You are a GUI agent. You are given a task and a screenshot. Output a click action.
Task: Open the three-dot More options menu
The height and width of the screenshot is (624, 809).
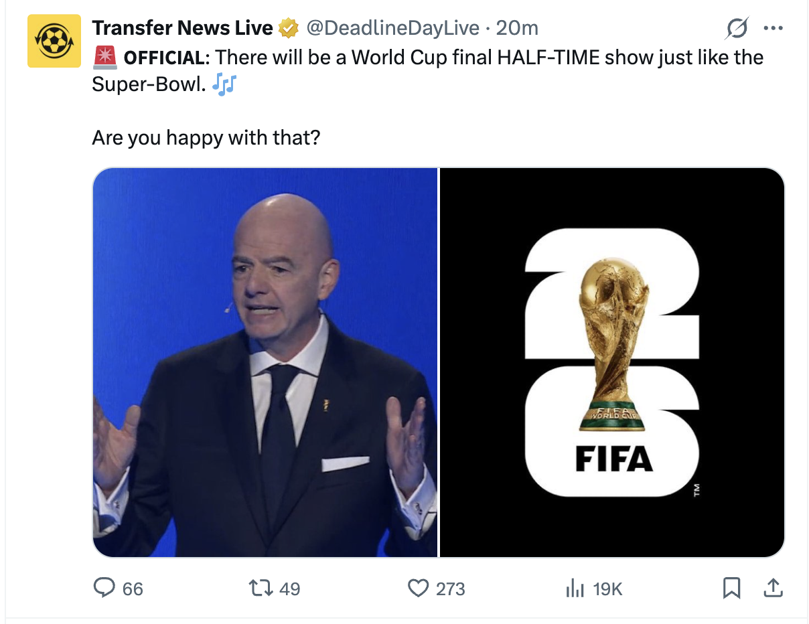pos(773,29)
